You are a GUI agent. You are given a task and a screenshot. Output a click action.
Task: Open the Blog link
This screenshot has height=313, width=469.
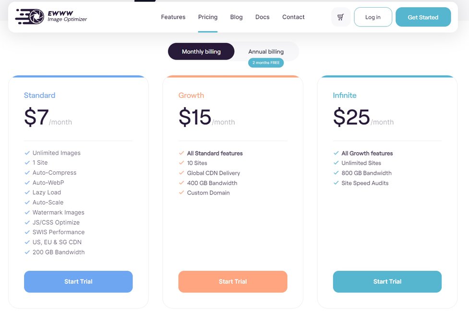click(236, 17)
